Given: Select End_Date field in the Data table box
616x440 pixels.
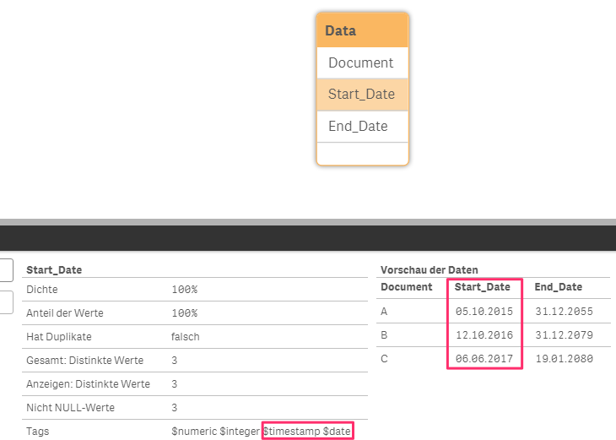Looking at the screenshot, I should 359,126.
